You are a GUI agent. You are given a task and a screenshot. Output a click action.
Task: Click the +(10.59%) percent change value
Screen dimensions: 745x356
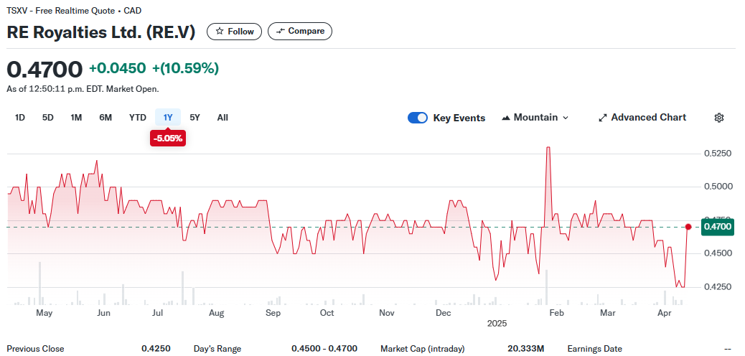coord(185,68)
